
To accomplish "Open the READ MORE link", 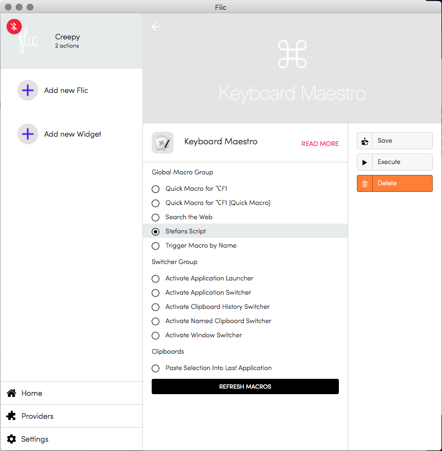I will [x=320, y=144].
